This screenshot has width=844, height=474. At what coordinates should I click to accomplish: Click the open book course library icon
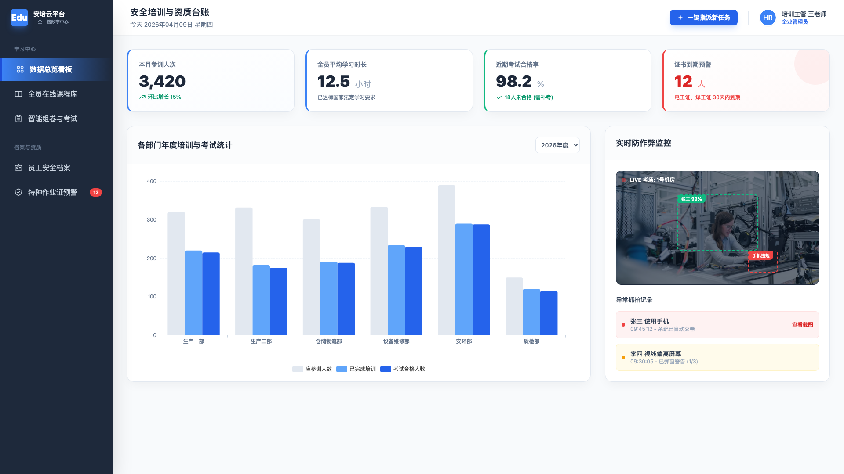point(18,94)
